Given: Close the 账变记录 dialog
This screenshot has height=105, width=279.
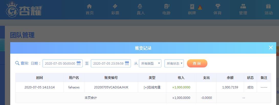Looking at the screenshot, I should point(271,48).
